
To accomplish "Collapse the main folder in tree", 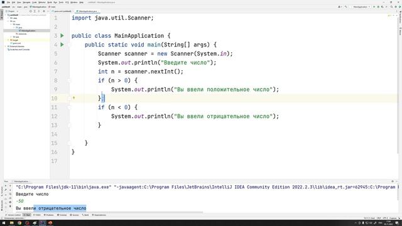I will coord(11,24).
